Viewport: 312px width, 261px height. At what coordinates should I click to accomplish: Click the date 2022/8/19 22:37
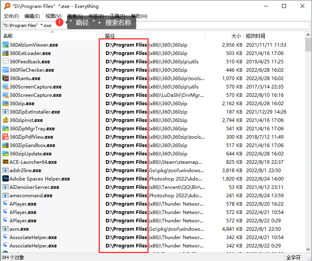pyautogui.click(x=265, y=162)
